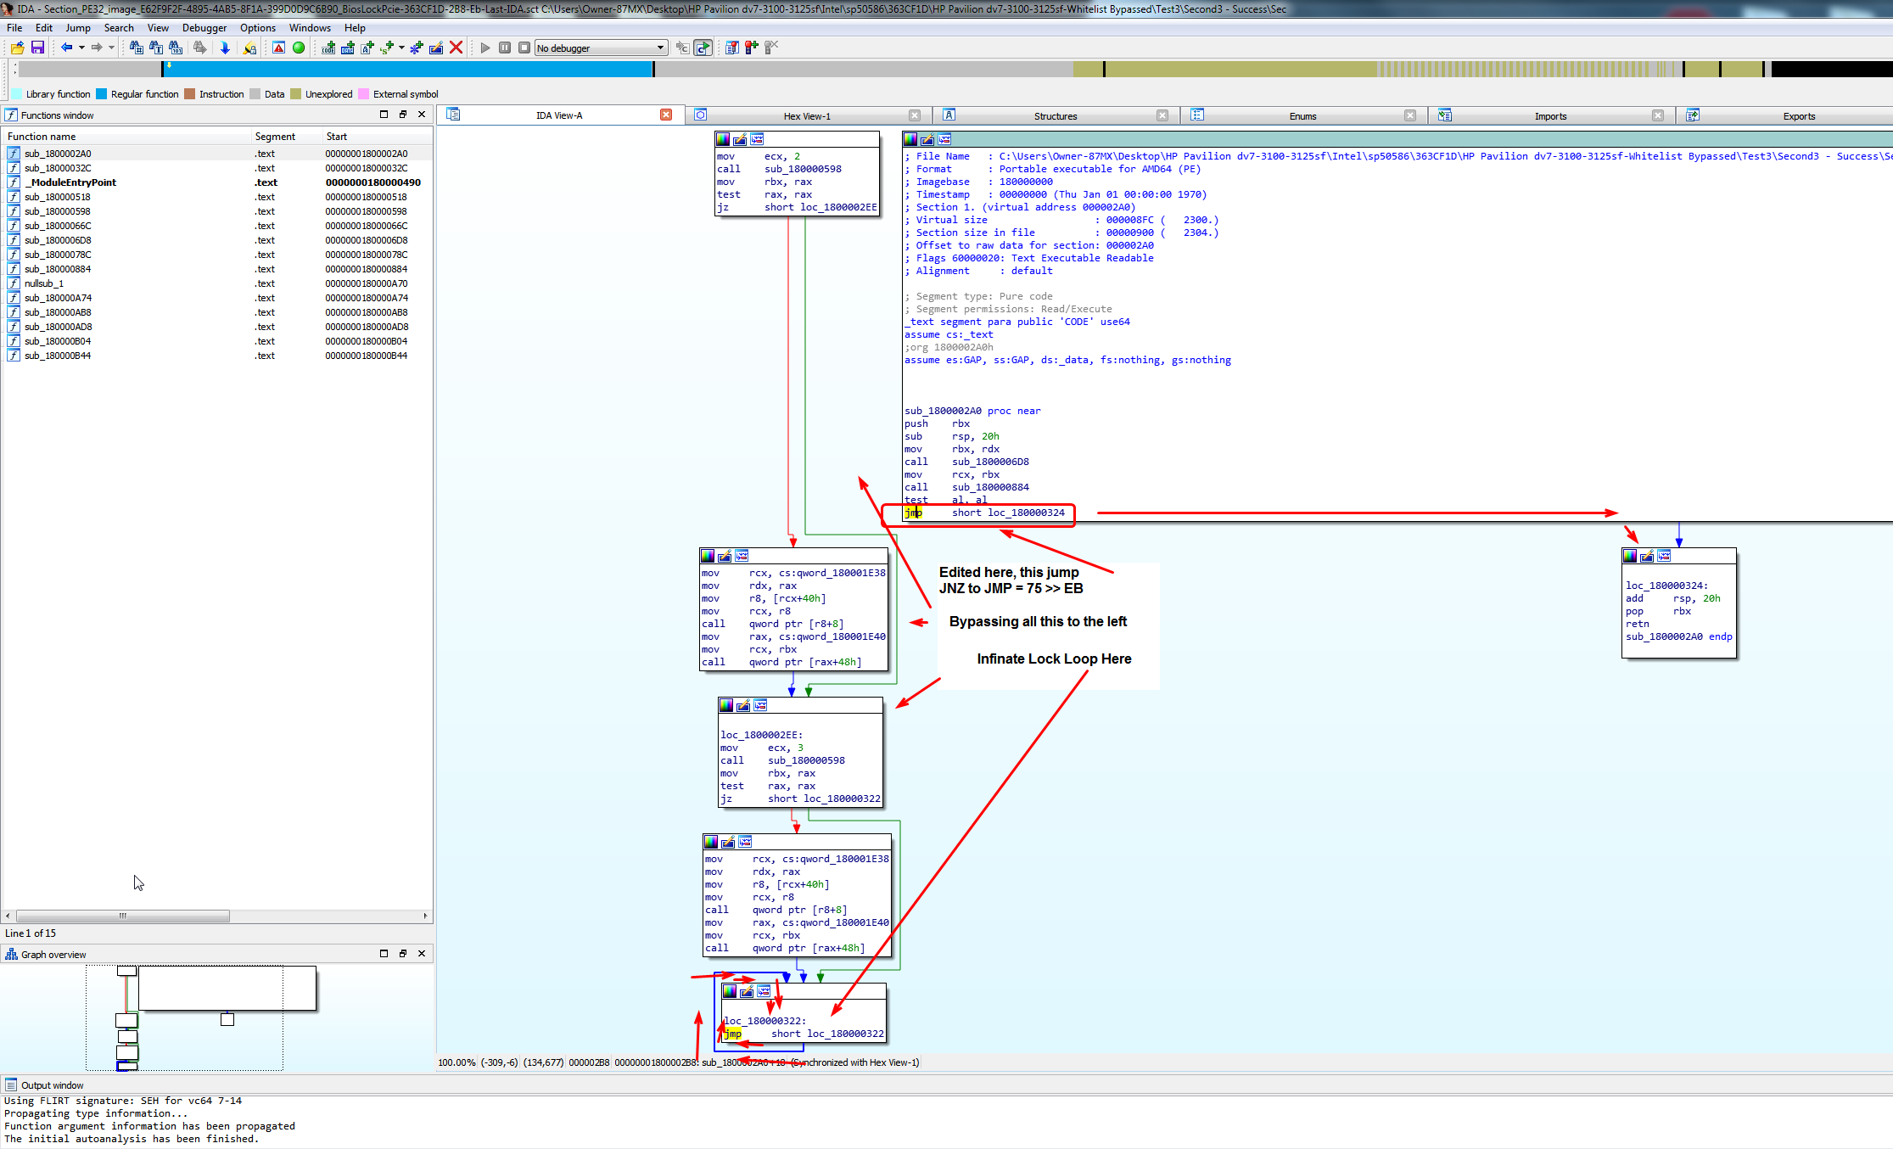Start process with the play button
Image resolution: width=1893 pixels, height=1149 pixels.
click(x=485, y=48)
